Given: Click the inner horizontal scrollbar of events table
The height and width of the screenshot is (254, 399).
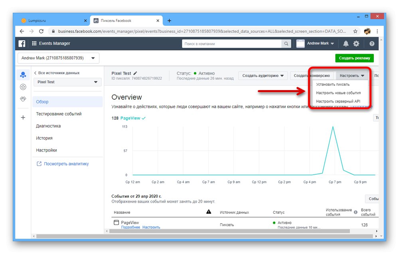Looking at the screenshot, I should 229,231.
